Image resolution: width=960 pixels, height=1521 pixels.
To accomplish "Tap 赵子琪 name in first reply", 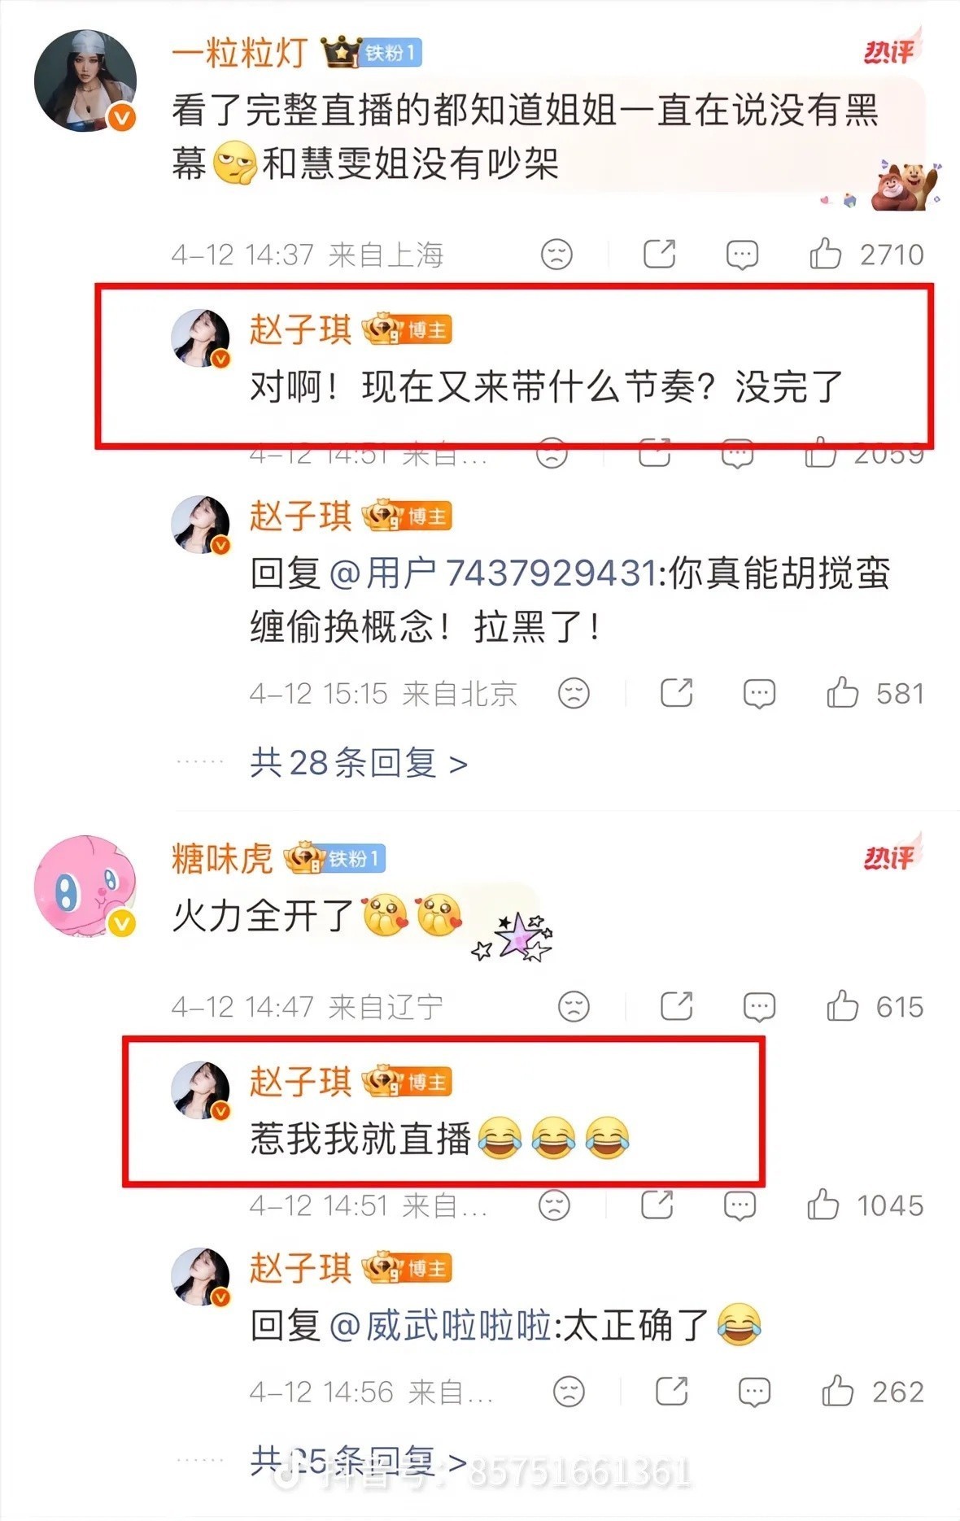I will 300,330.
